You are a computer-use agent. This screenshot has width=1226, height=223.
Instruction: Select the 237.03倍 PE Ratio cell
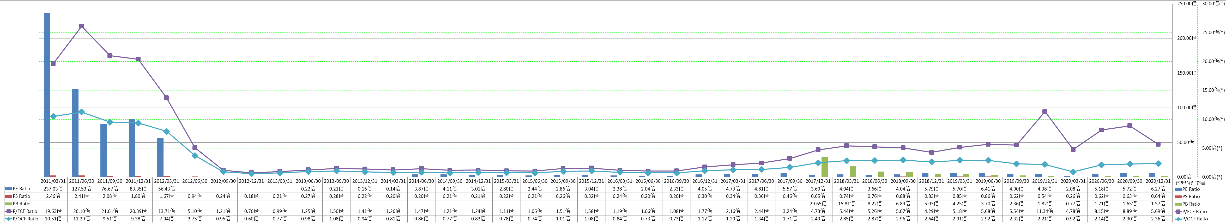click(x=53, y=189)
